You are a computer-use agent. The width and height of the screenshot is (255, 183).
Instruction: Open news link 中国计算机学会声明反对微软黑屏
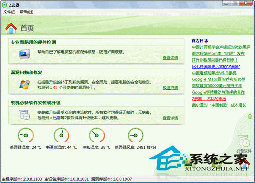221,47
